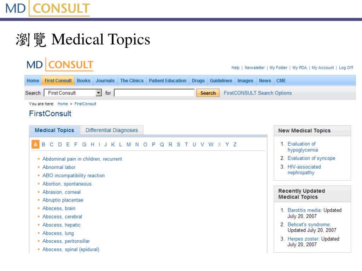This screenshot has width=362, height=271.
Task: Click the orange Search button
Action: [x=208, y=93]
